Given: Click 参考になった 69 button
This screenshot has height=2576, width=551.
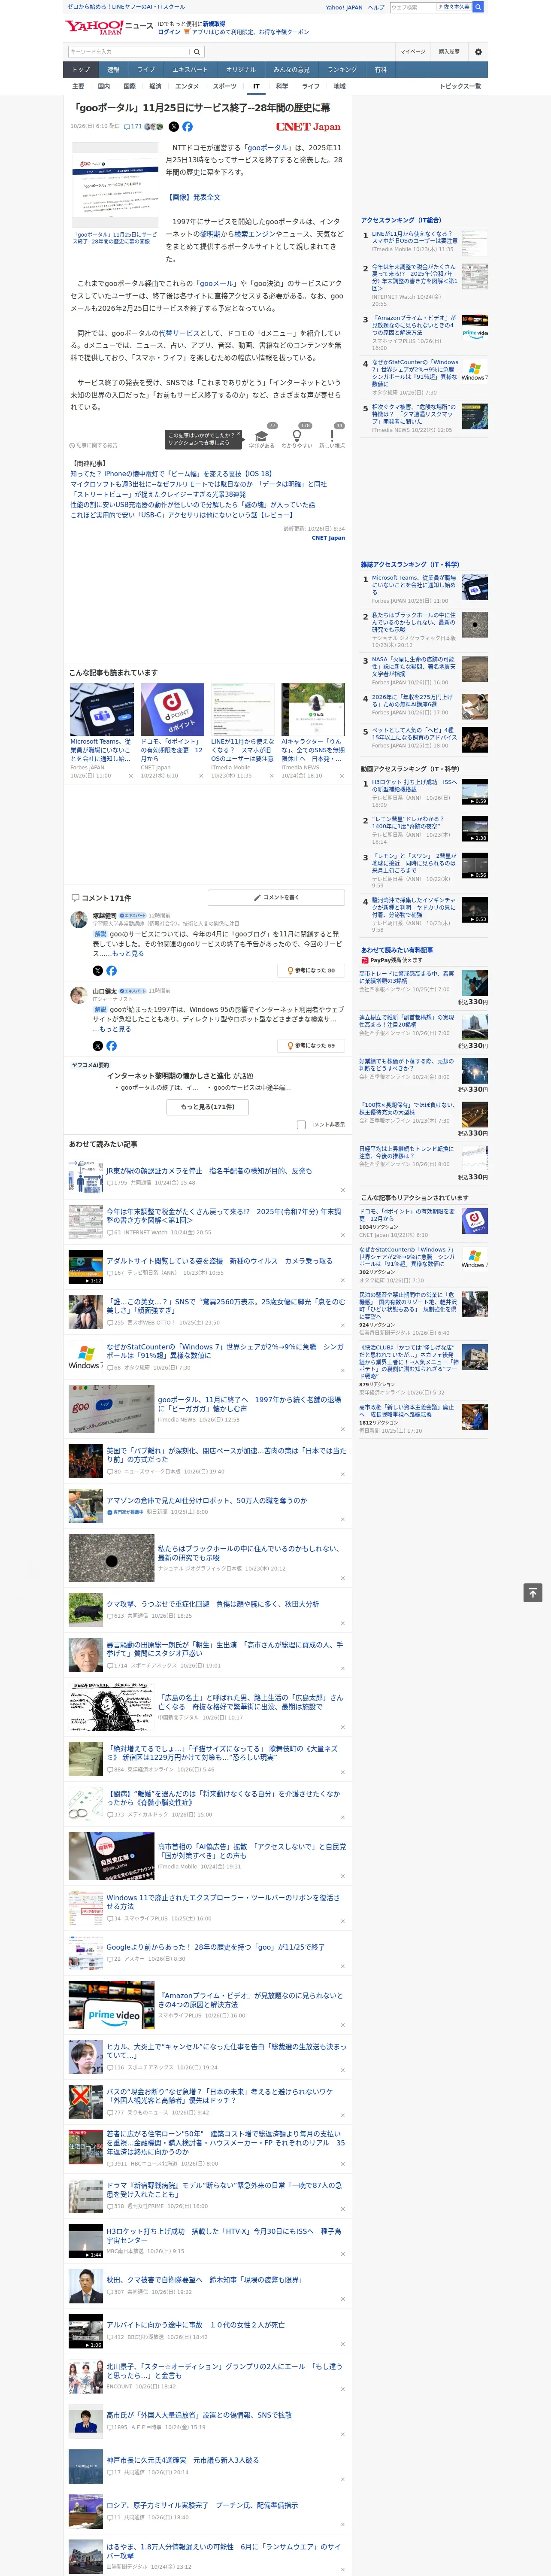Looking at the screenshot, I should (311, 1046).
